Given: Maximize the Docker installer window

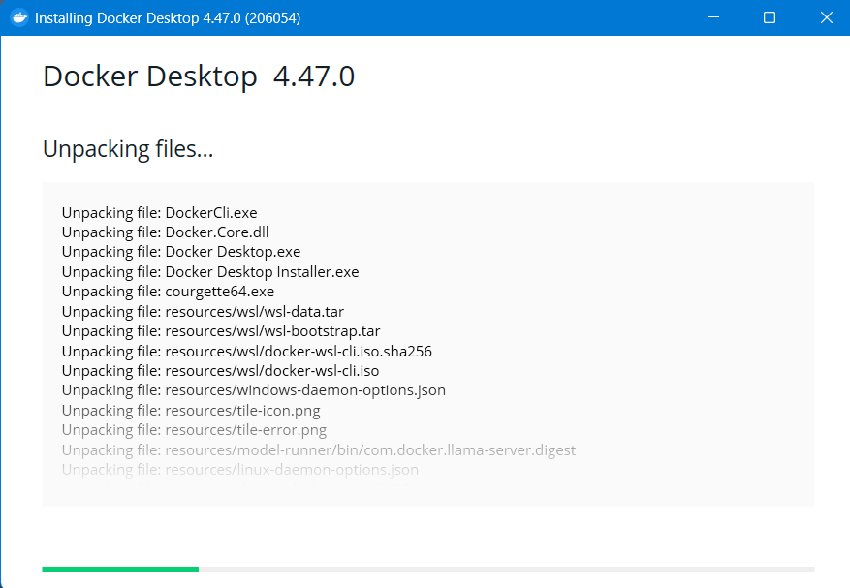Looking at the screenshot, I should 770,17.
